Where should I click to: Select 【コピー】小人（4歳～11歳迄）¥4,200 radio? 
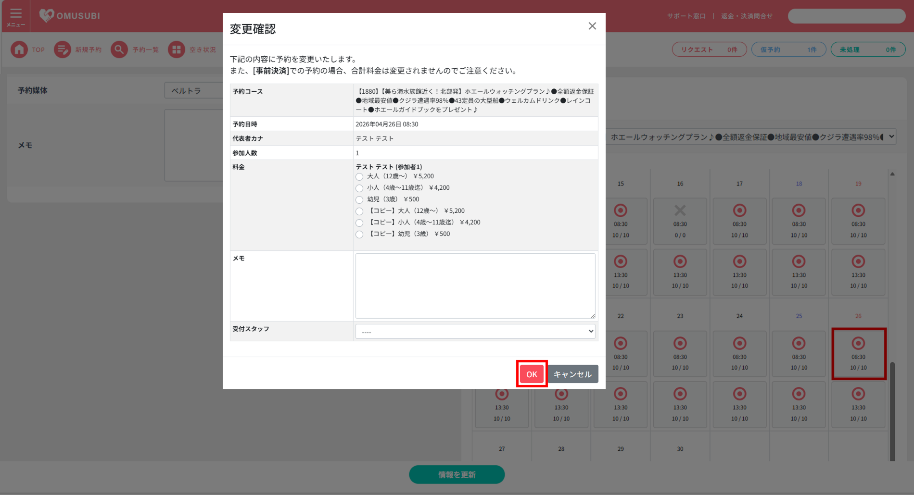(x=359, y=223)
